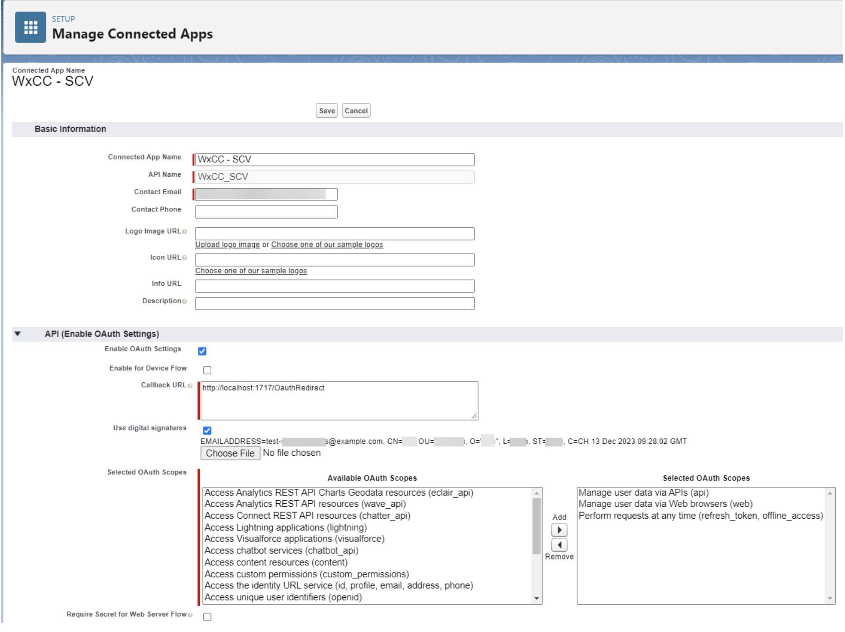Click the Require Secret help icon
The image size is (845, 632).
[x=190, y=616]
